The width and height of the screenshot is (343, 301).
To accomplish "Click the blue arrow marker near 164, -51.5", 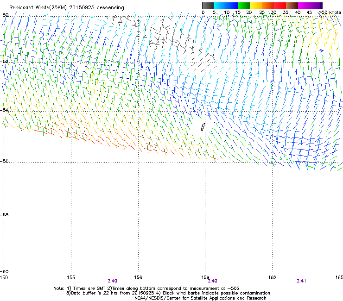I will pos(321,51).
